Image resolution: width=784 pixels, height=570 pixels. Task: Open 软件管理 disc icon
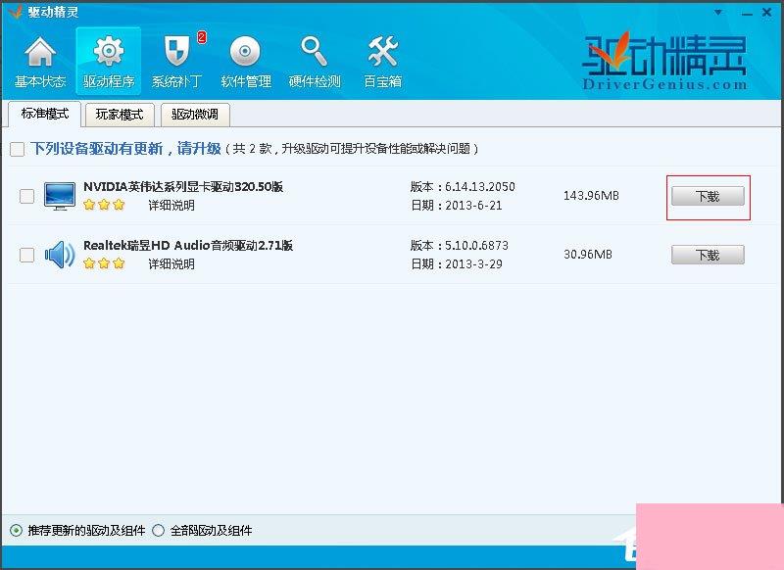click(x=246, y=62)
